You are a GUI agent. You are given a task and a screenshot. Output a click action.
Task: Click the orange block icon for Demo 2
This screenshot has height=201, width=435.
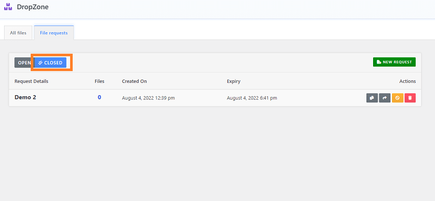398,98
